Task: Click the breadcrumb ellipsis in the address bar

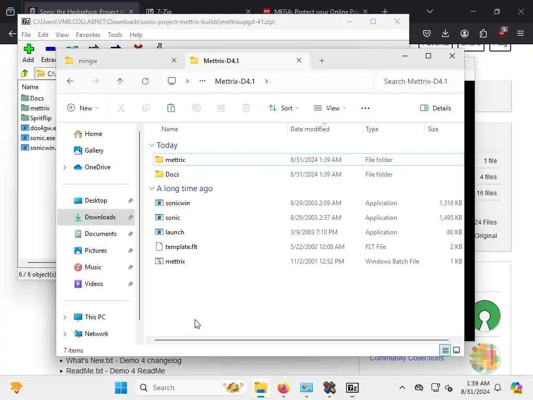Action: coord(202,81)
